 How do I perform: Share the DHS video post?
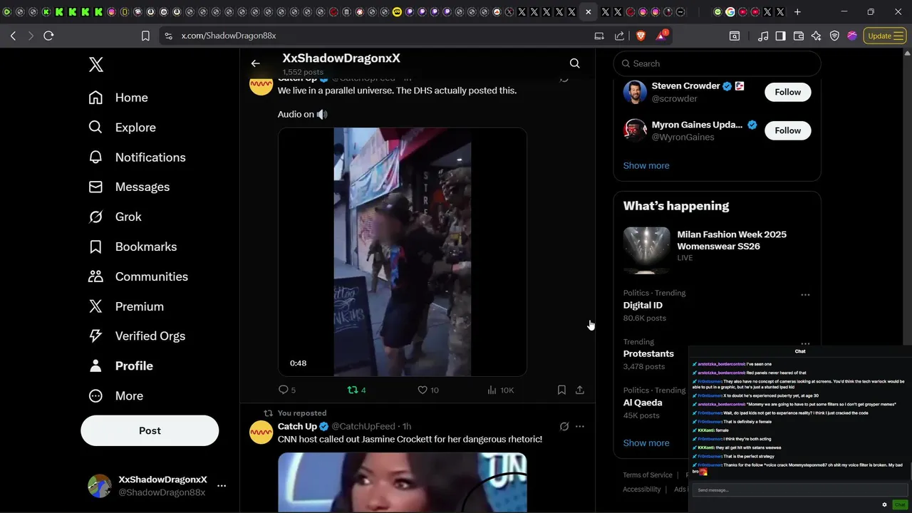[x=580, y=390]
